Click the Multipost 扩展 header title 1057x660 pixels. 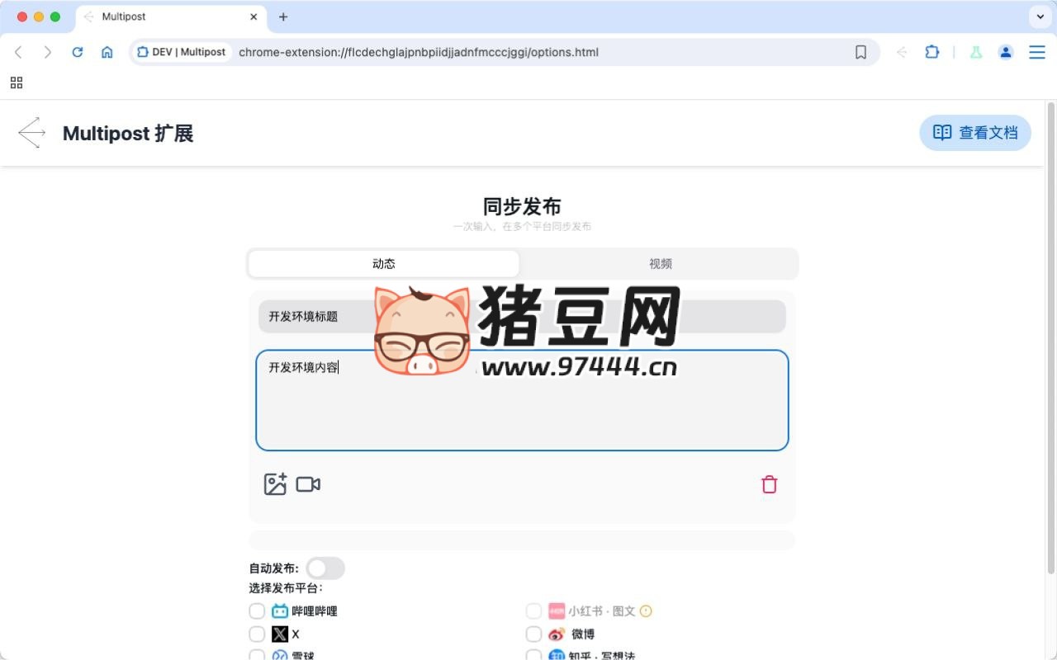click(x=128, y=133)
